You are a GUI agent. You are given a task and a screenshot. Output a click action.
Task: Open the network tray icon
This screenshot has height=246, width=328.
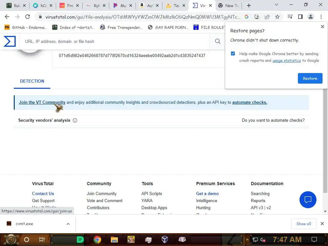click(255, 240)
